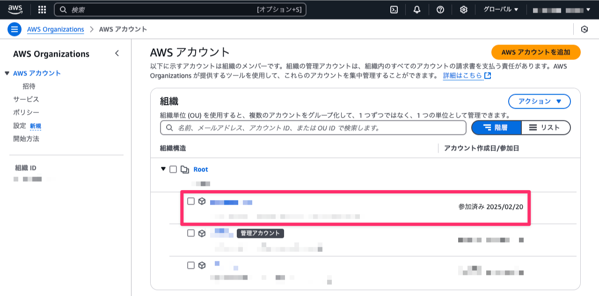Check the last account row checkbox
The image size is (599, 296).
pyautogui.click(x=191, y=265)
